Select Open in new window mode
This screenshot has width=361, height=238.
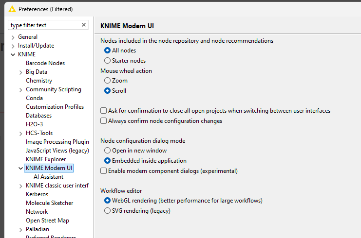tap(107, 151)
